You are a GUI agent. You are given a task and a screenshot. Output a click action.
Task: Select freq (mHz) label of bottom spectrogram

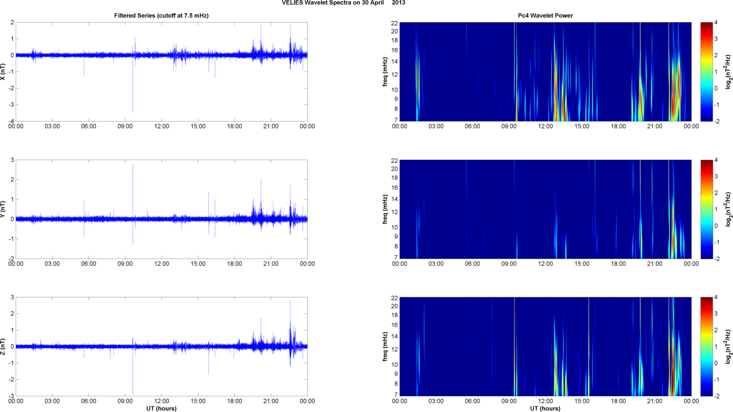pos(385,347)
